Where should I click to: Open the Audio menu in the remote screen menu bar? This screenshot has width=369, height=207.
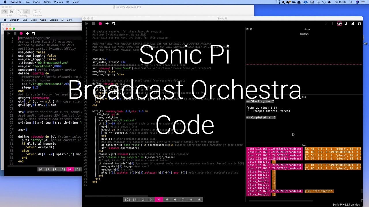pos(43,20)
